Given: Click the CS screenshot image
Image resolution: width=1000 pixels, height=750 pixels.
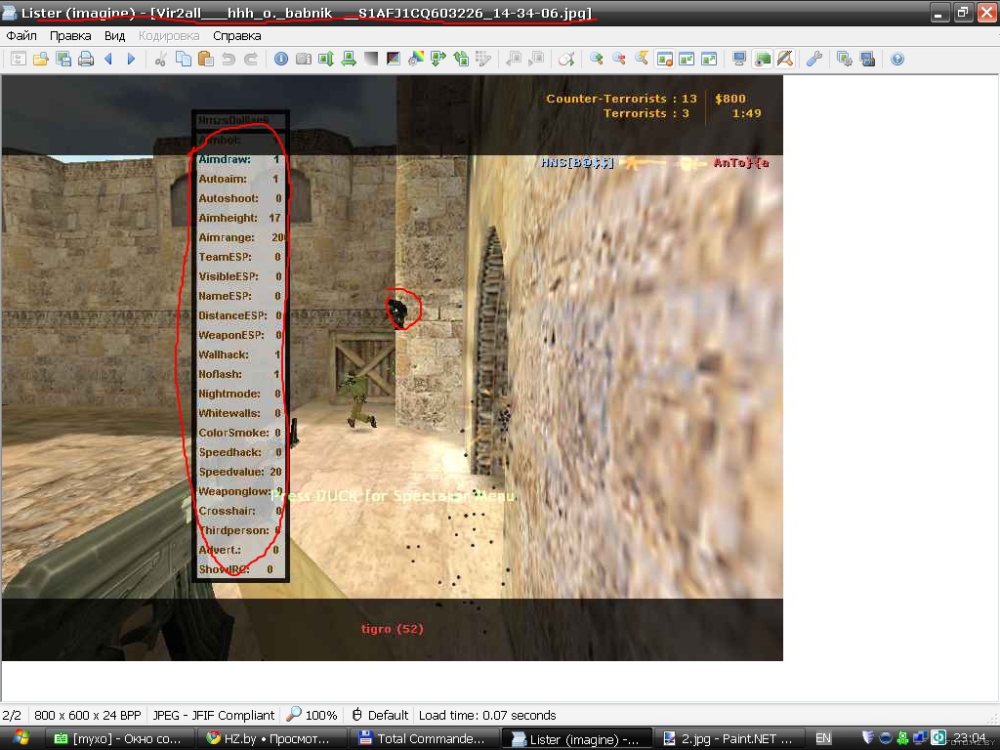Looking at the screenshot, I should click(x=393, y=368).
